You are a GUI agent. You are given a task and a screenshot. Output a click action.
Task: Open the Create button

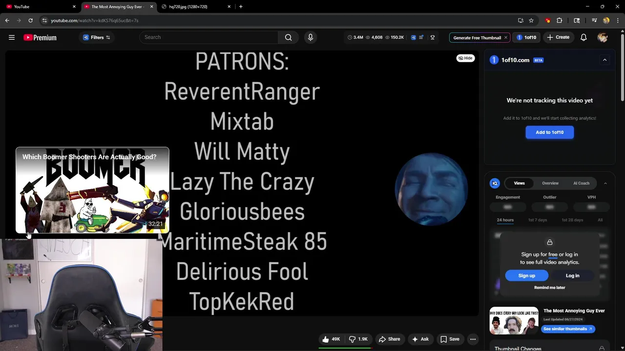pos(558,38)
